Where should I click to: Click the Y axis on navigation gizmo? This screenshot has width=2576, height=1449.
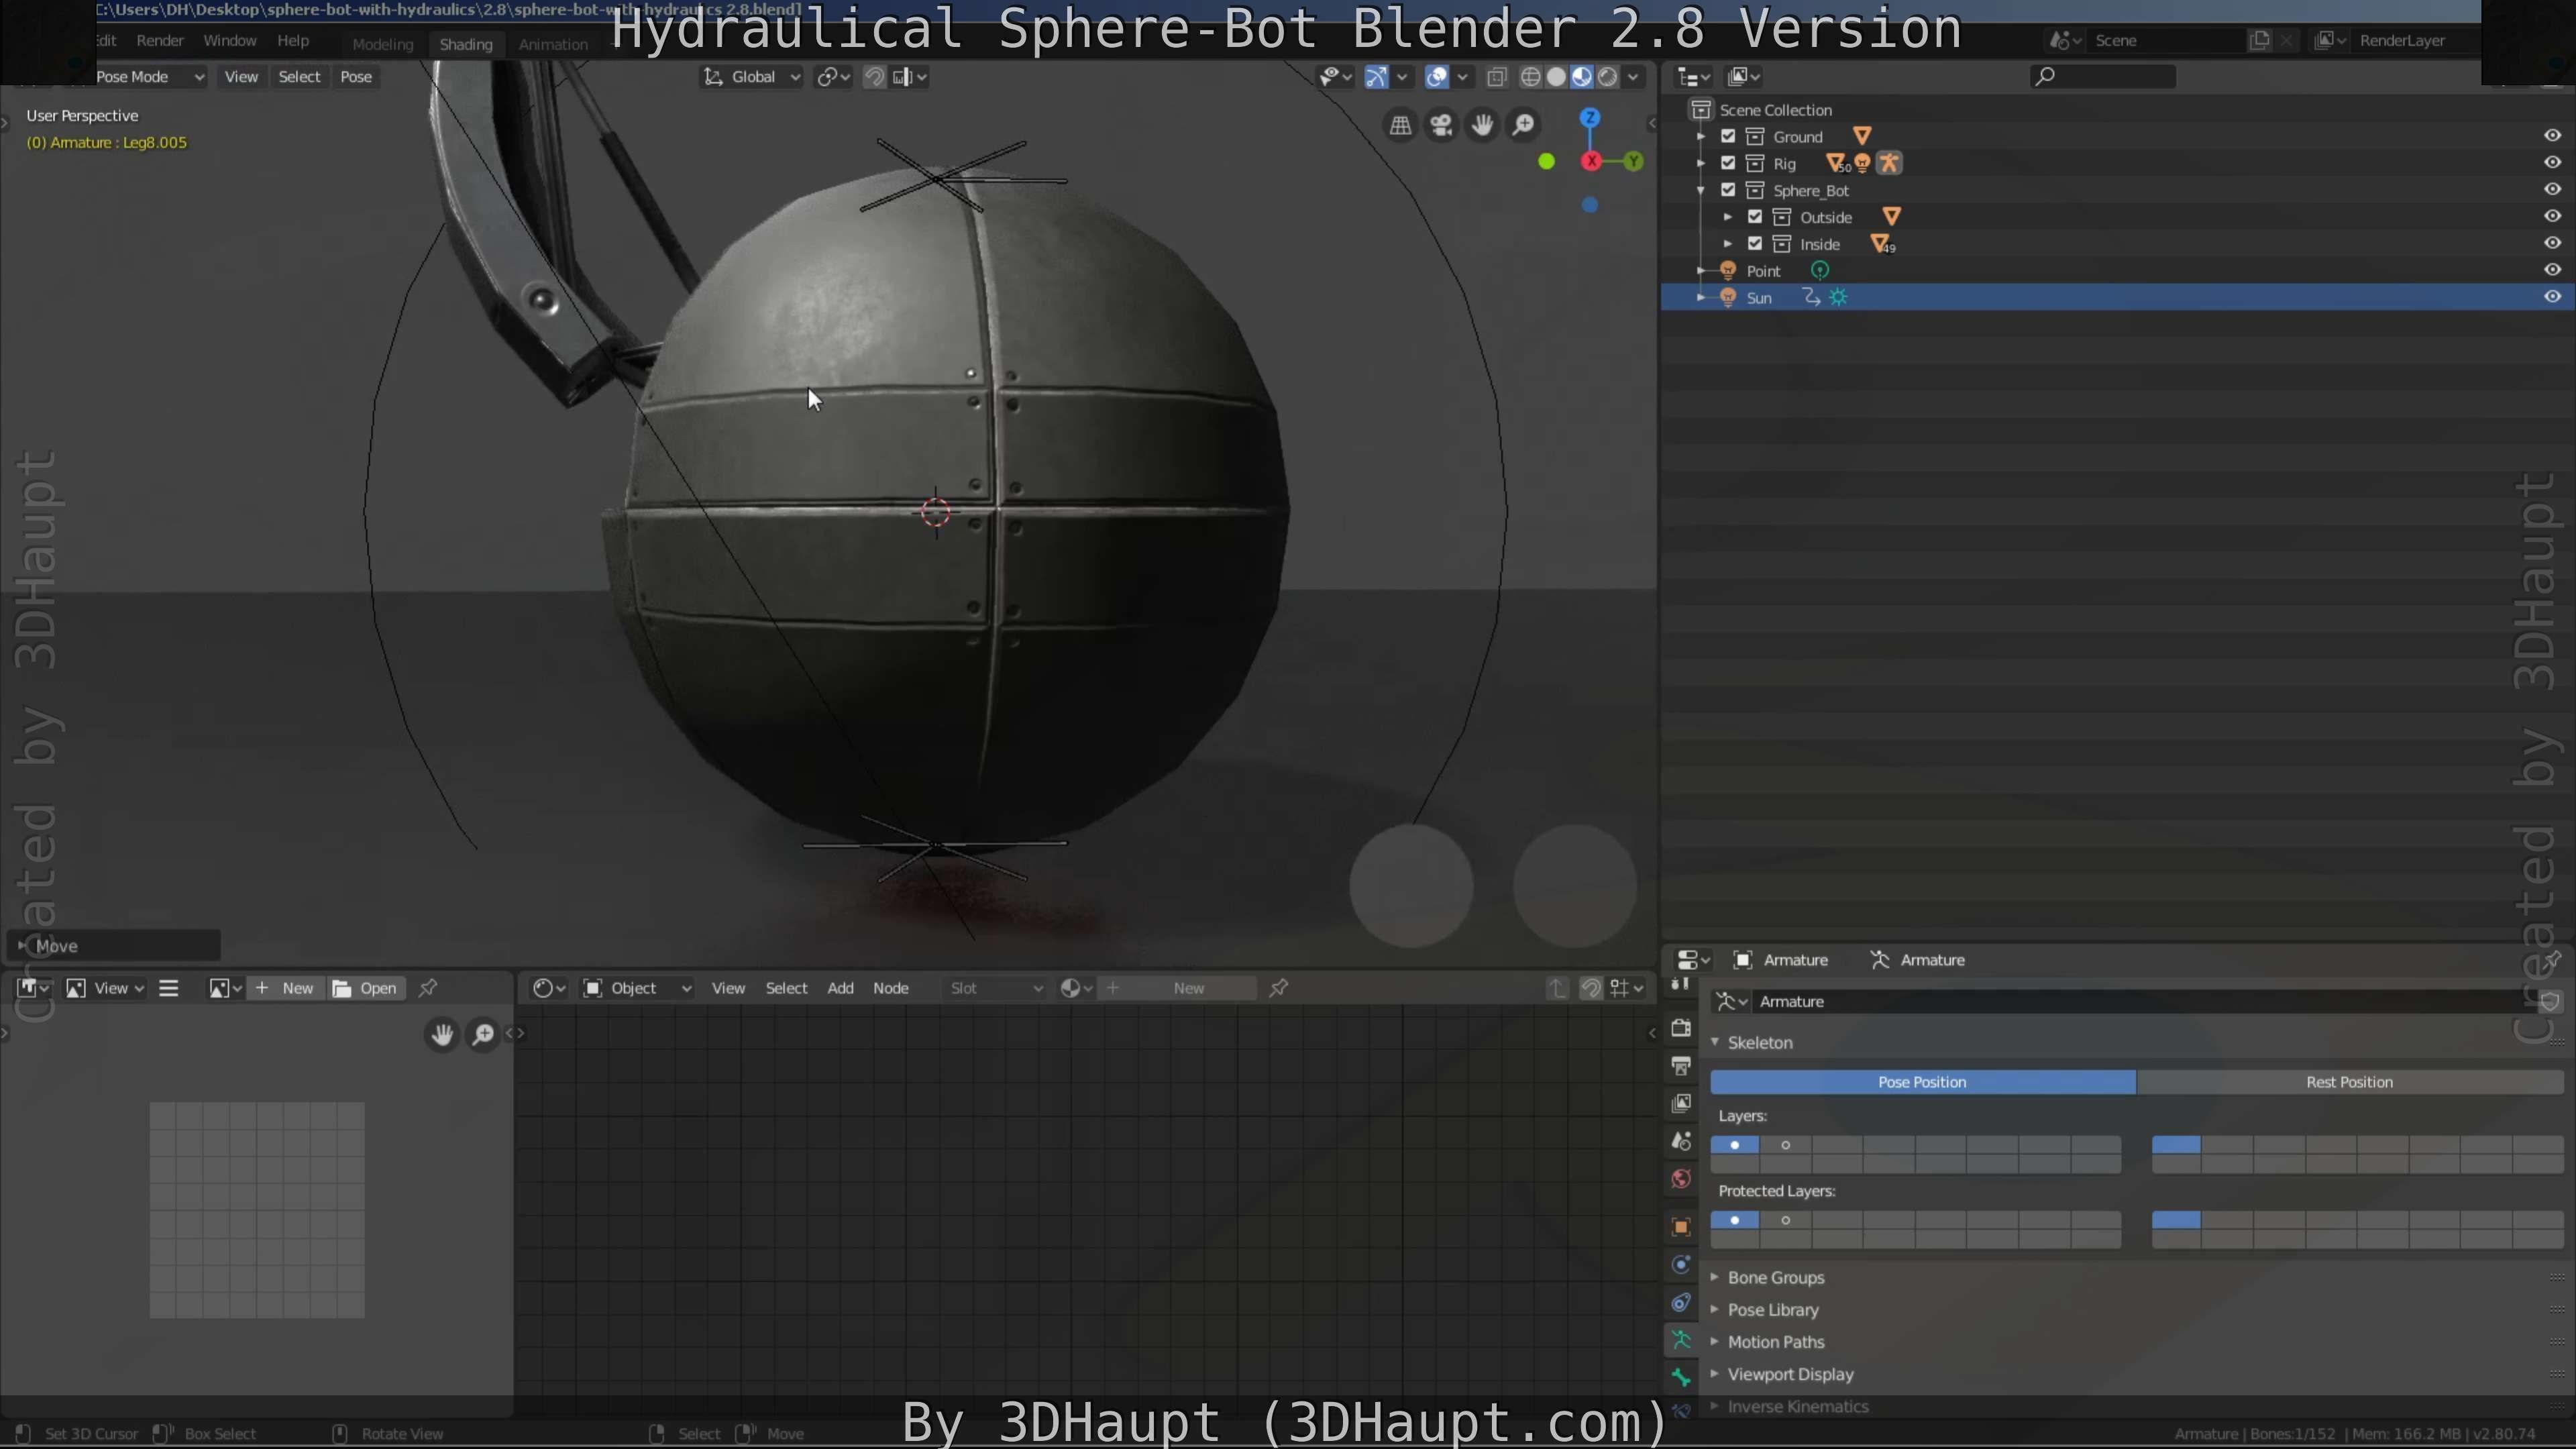1633,161
